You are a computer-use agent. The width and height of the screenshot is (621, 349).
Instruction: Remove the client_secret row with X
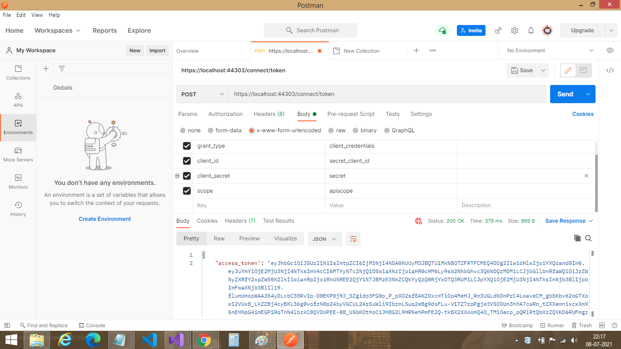point(586,176)
